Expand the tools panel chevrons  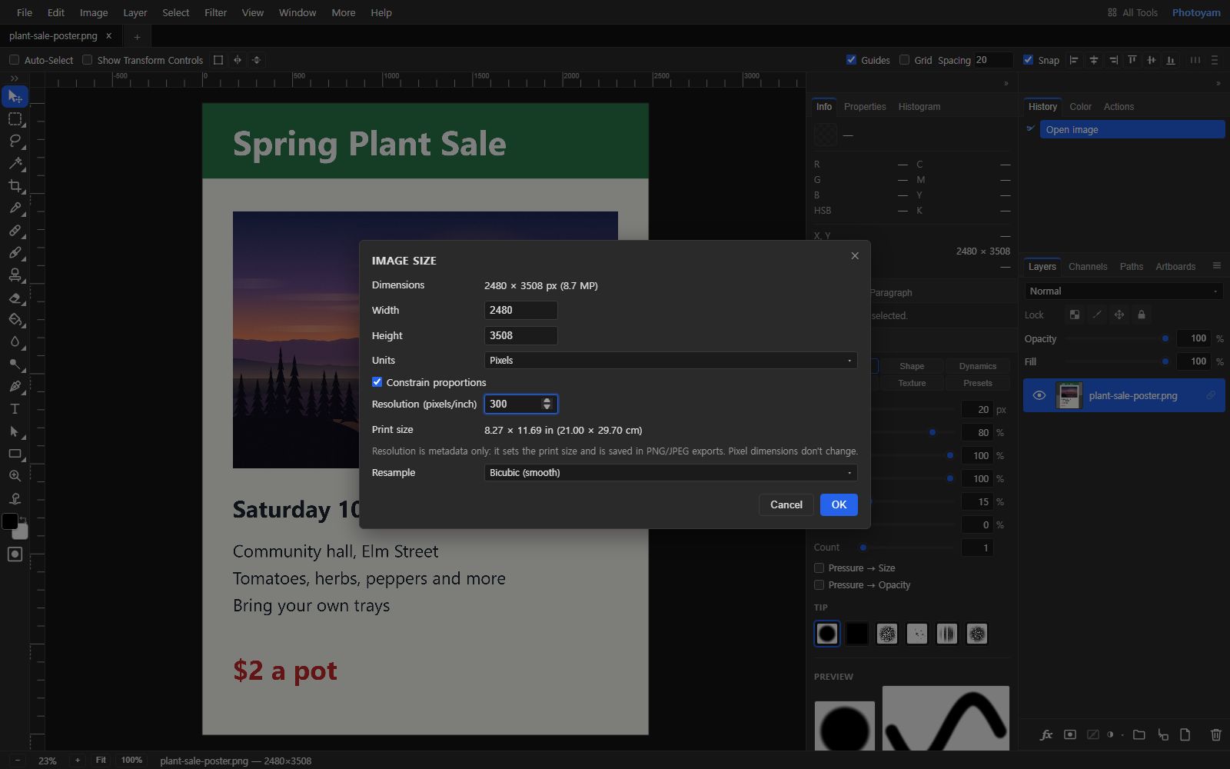point(15,78)
